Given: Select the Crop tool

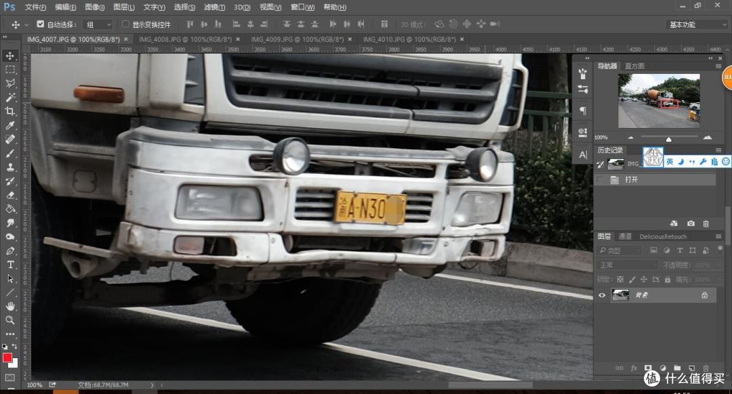Looking at the screenshot, I should (x=10, y=112).
